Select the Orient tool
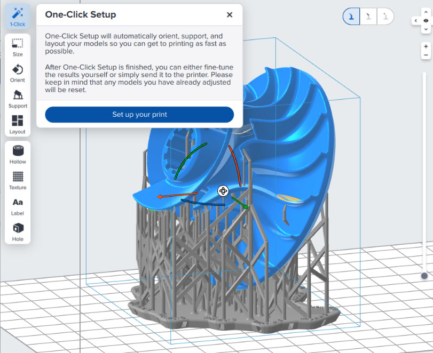 click(18, 73)
